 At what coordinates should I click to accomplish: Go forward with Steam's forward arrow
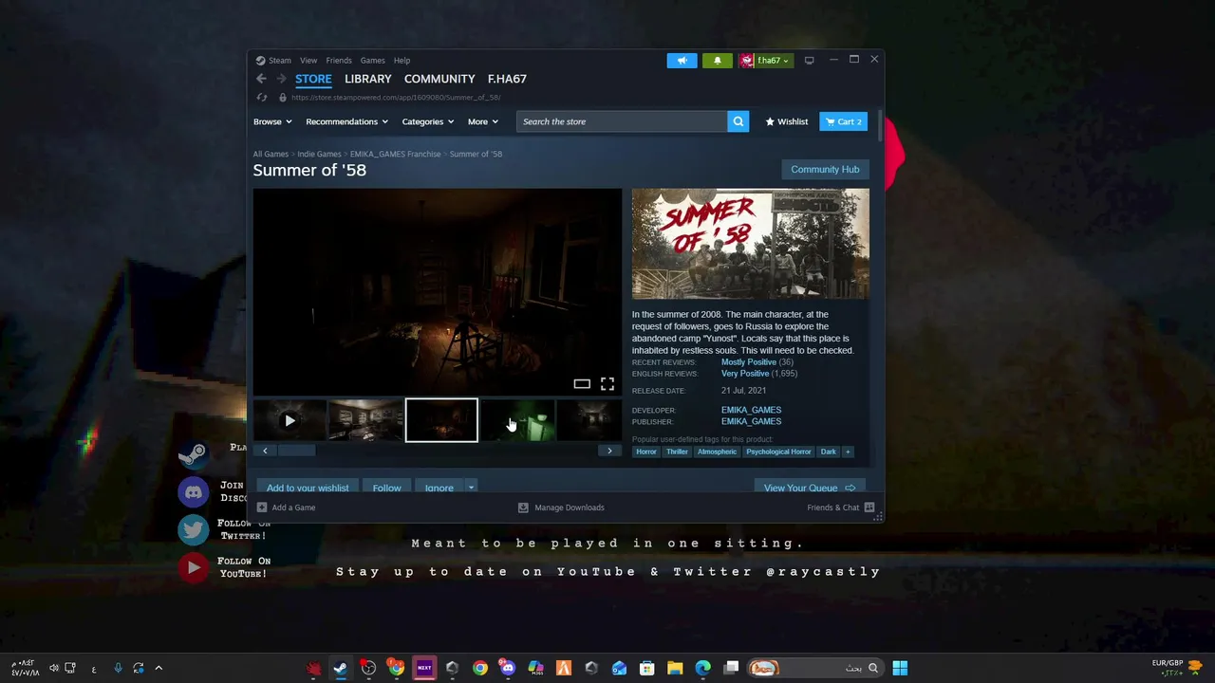281,79
